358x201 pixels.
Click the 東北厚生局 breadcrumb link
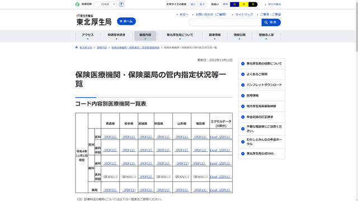coord(86,47)
